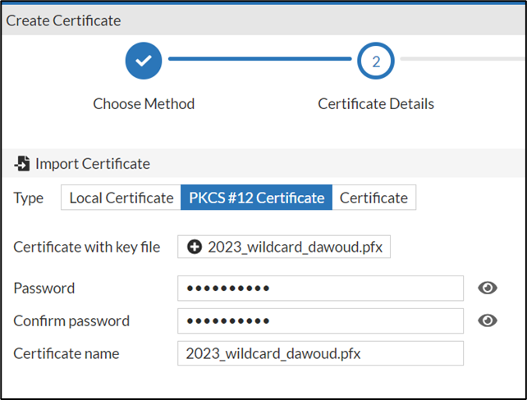
Task: Focus the Password input field
Action: pos(320,288)
